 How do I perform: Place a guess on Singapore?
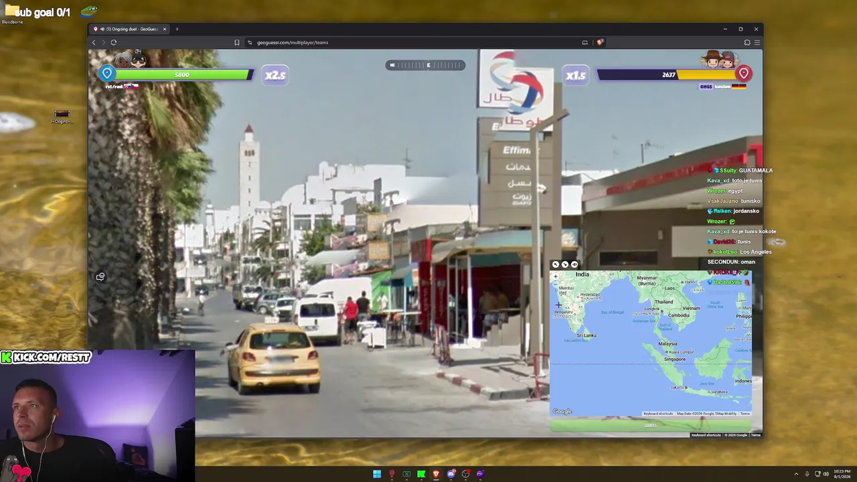pos(675,359)
